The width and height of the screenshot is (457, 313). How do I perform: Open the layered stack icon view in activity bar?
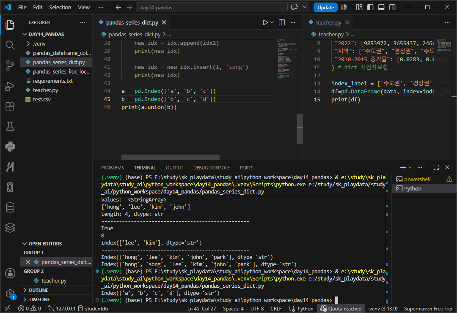point(10,228)
